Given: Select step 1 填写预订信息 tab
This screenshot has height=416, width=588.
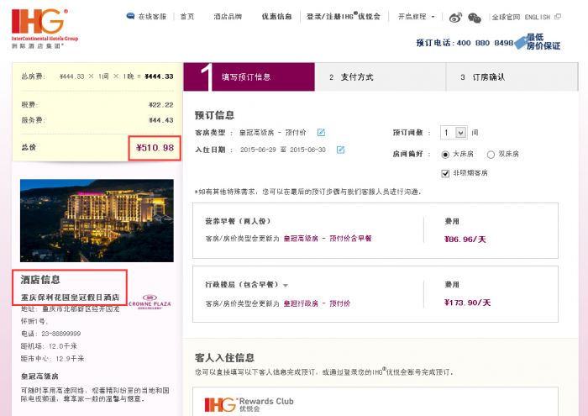Looking at the screenshot, I should (249, 77).
